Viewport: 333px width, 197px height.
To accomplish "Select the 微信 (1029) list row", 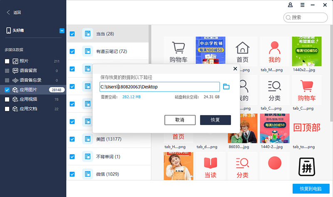I will click(109, 173).
